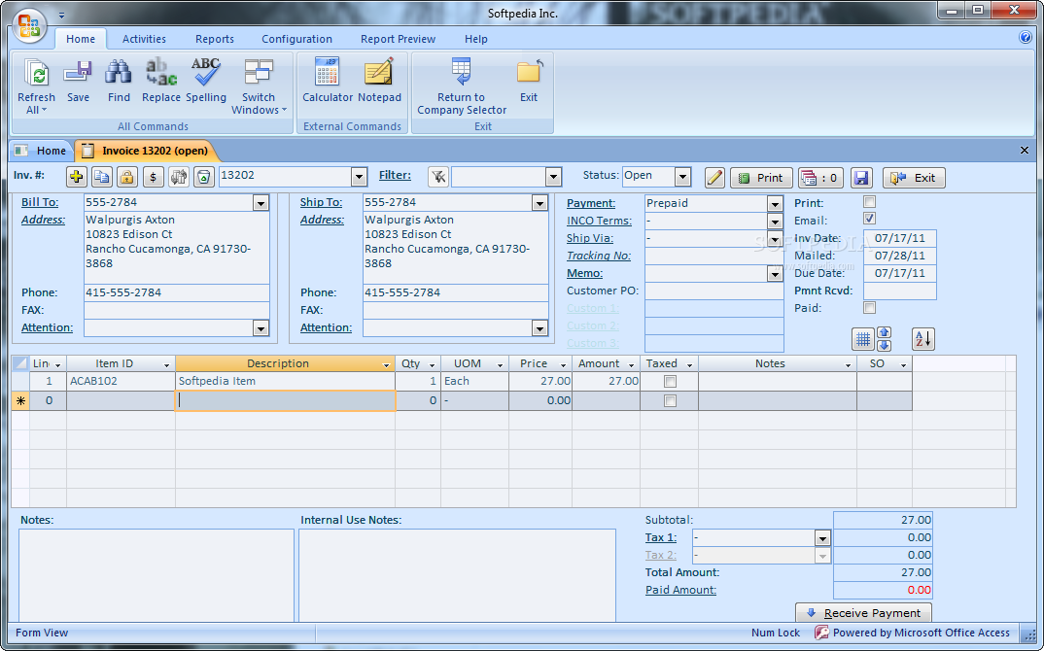Open the Description column header dropdown arrow
This screenshot has width=1044, height=651.
(x=386, y=364)
